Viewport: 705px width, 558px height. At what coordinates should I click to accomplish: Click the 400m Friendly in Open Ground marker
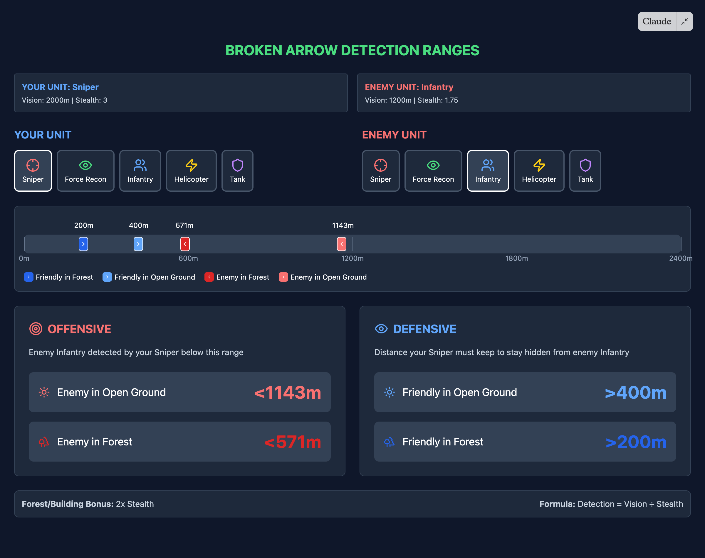tap(138, 244)
